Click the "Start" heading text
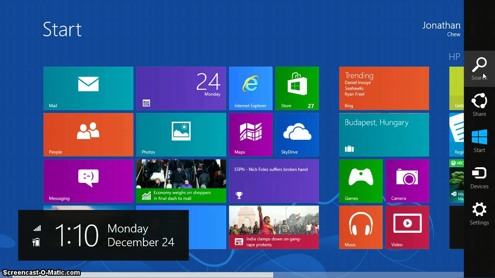 point(62,29)
